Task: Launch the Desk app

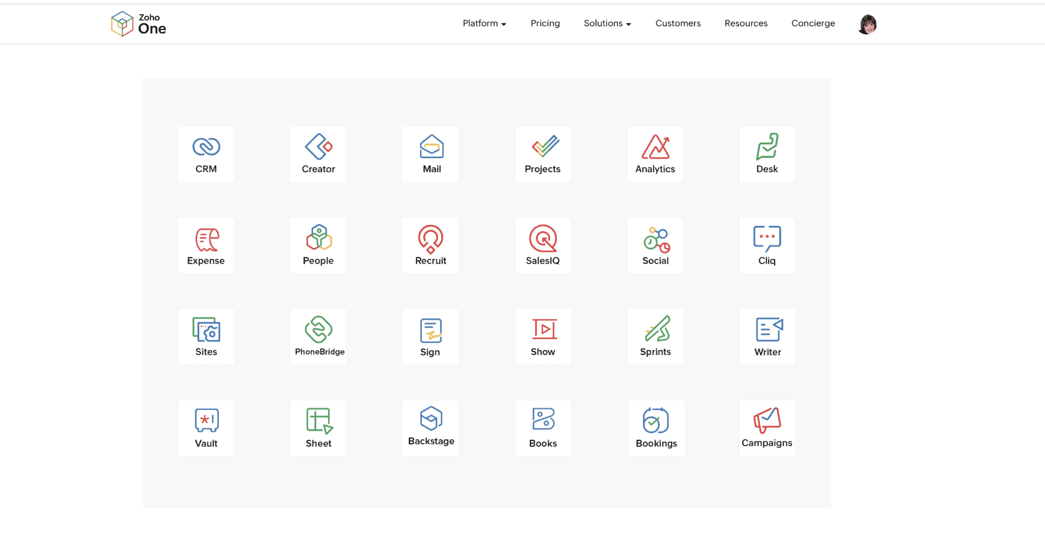Action: pos(767,154)
